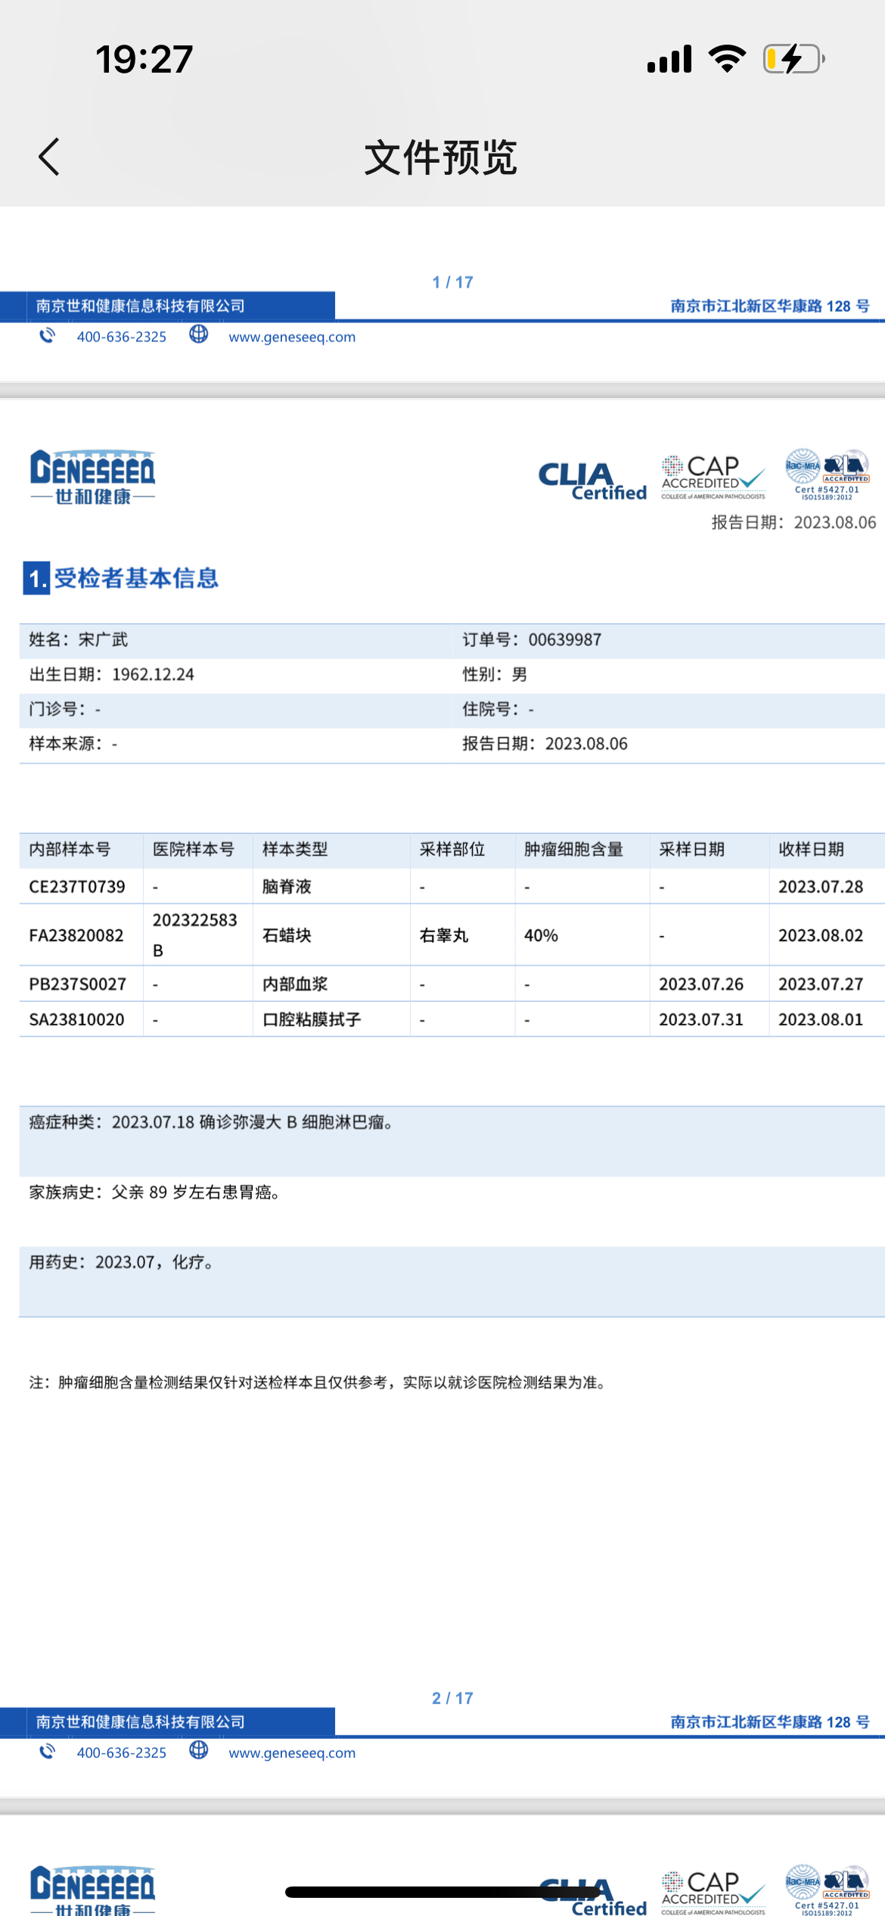The image size is (885, 1916).
Task: Tap the CAP Accredited logo above report date
Action: (x=713, y=477)
